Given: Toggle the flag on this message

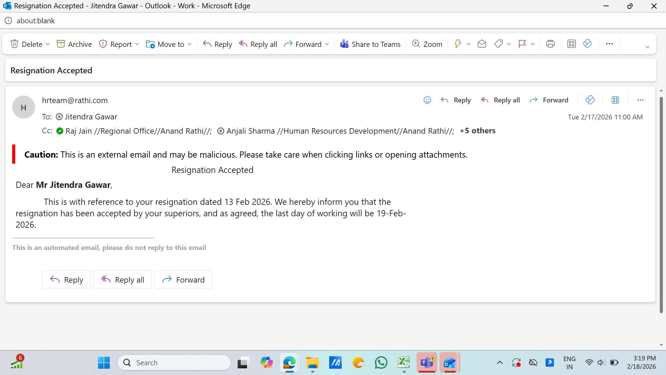Looking at the screenshot, I should (x=522, y=44).
